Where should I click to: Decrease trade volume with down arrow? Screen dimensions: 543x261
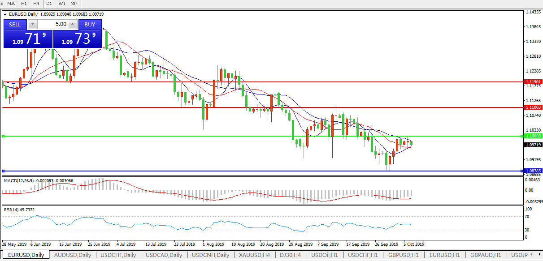(x=32, y=24)
